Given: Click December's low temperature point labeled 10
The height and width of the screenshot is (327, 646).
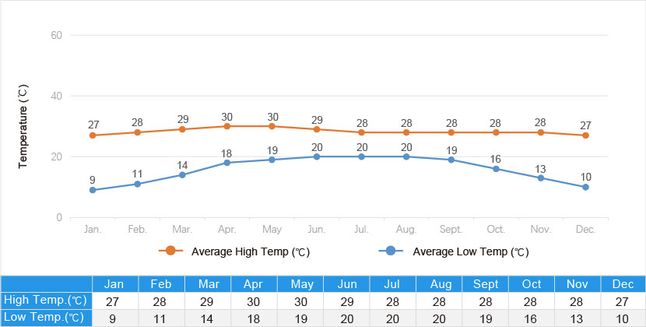Looking at the screenshot, I should 585,187.
